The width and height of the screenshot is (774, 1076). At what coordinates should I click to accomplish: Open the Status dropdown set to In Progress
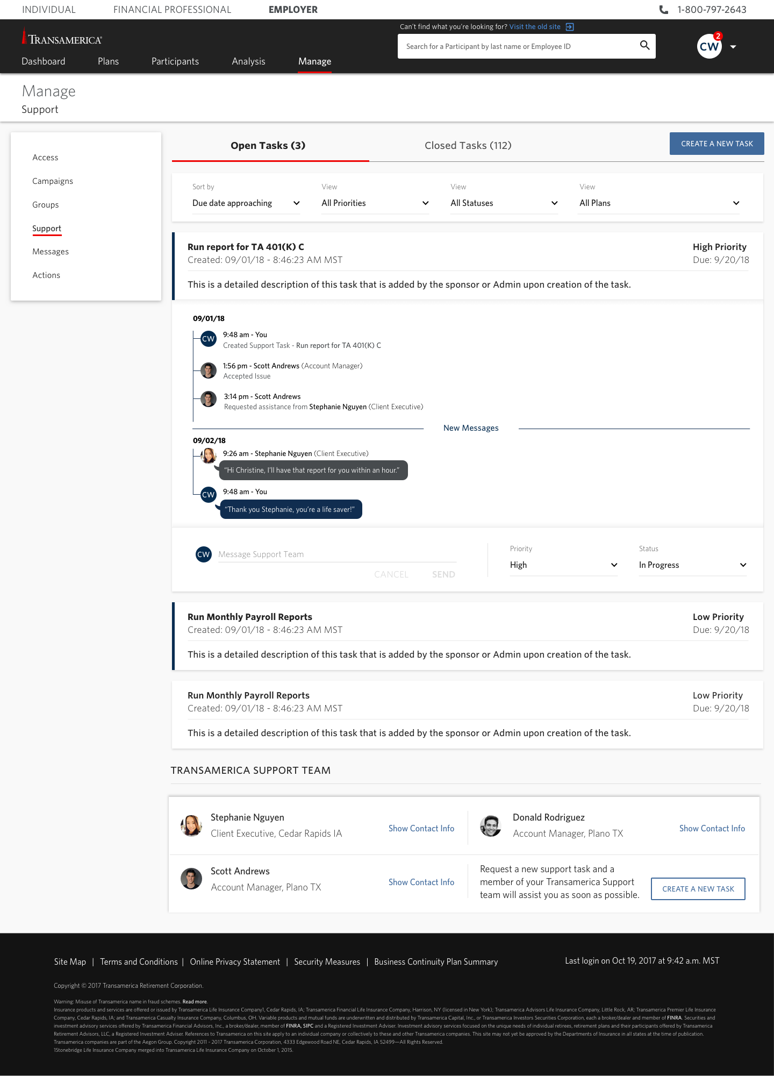coord(693,565)
